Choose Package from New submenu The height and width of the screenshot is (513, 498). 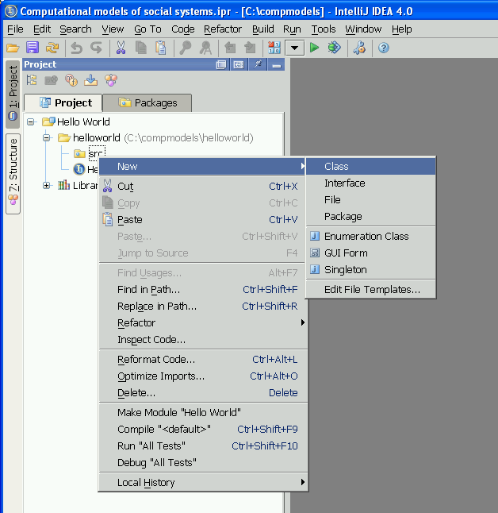point(371,217)
